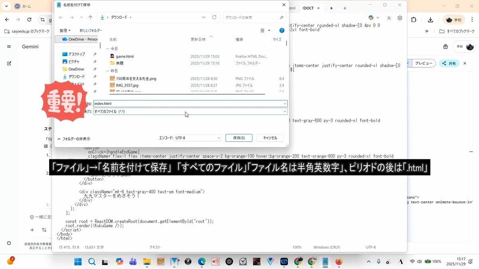Open すべてのブックマーク folder in Chrome
The height and width of the screenshot is (269, 479).
[x=457, y=31]
